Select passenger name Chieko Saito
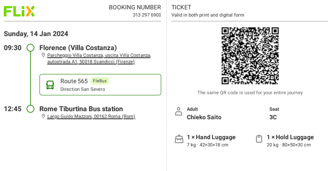Screen dimensions: 328x171 204,117
